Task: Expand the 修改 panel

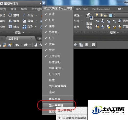Action: 19,32
